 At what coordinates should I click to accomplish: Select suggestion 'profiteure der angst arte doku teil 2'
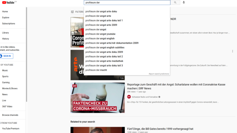point(127,56)
